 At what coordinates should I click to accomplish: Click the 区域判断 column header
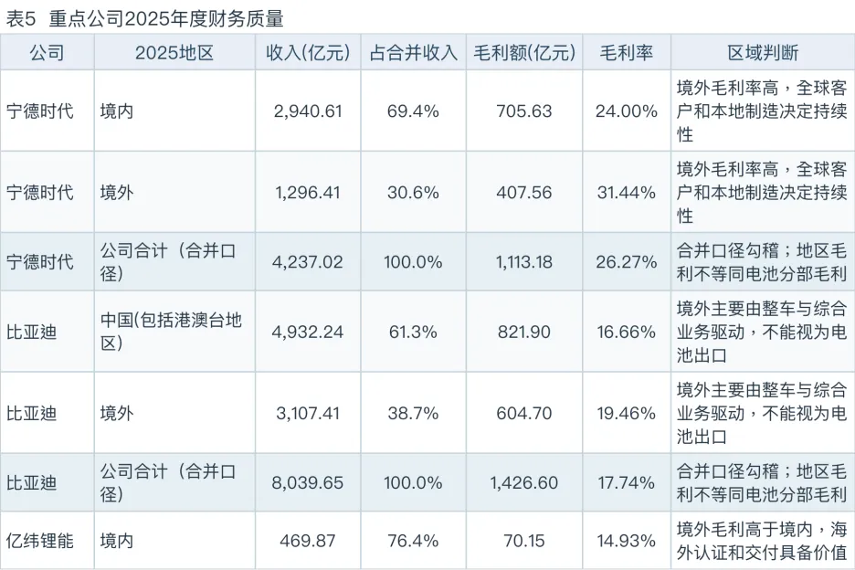tap(763, 52)
